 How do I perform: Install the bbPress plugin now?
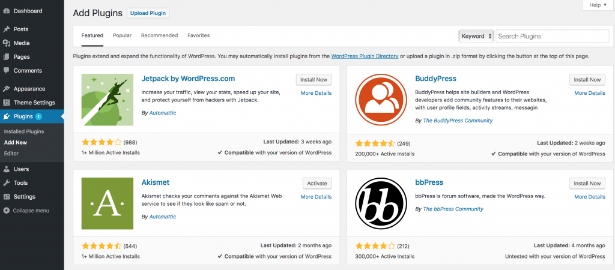[x=587, y=184]
